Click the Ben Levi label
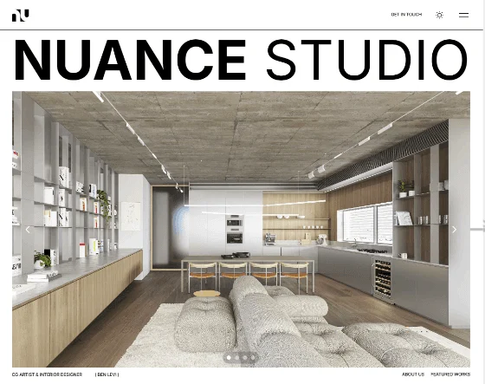The width and height of the screenshot is (485, 384). [107, 374]
